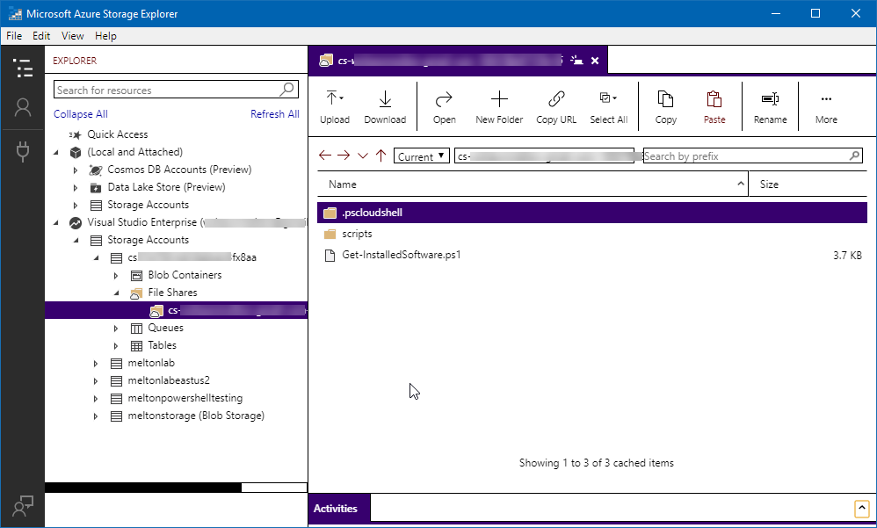
Task: Expand the Activities panel with chevron
Action: click(861, 509)
